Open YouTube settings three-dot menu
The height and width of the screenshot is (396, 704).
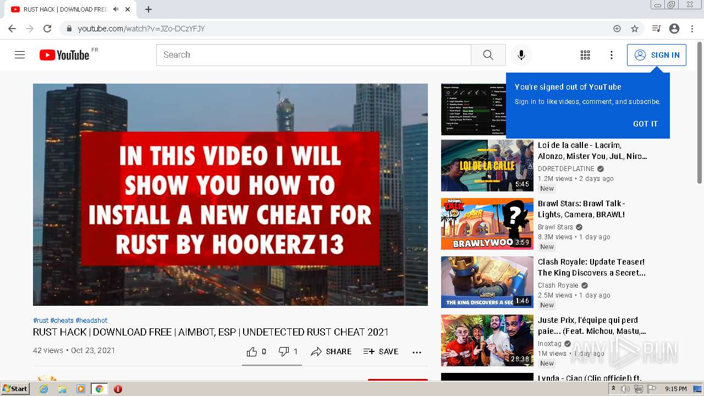tap(612, 55)
